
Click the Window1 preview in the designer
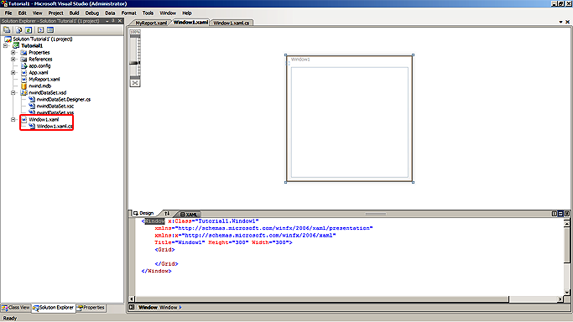pyautogui.click(x=349, y=118)
